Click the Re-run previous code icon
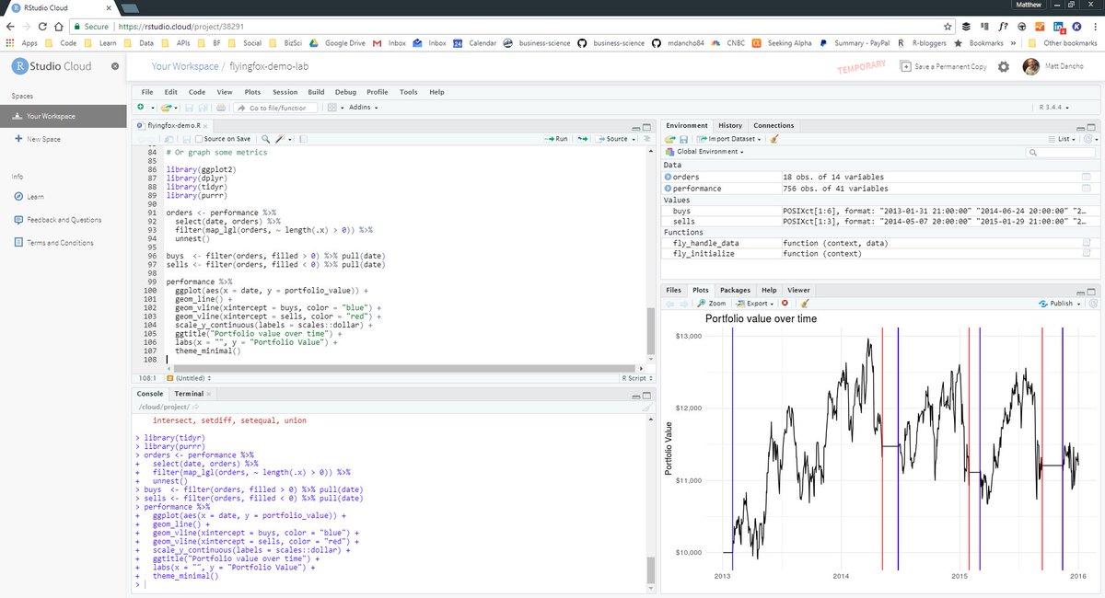Viewport: 1105px width, 598px height. click(x=581, y=139)
